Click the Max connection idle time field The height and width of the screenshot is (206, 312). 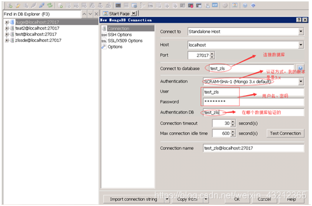(221, 133)
